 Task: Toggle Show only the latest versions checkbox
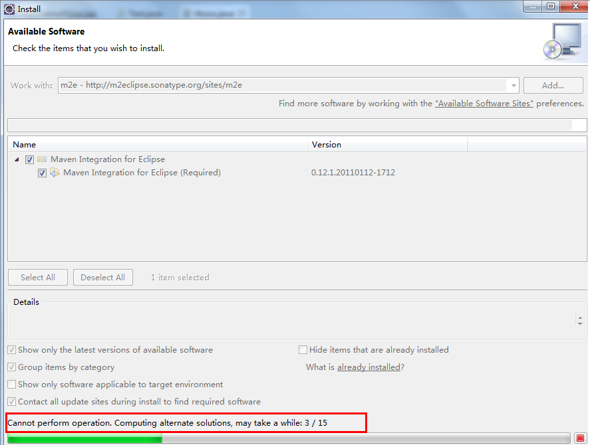click(12, 350)
